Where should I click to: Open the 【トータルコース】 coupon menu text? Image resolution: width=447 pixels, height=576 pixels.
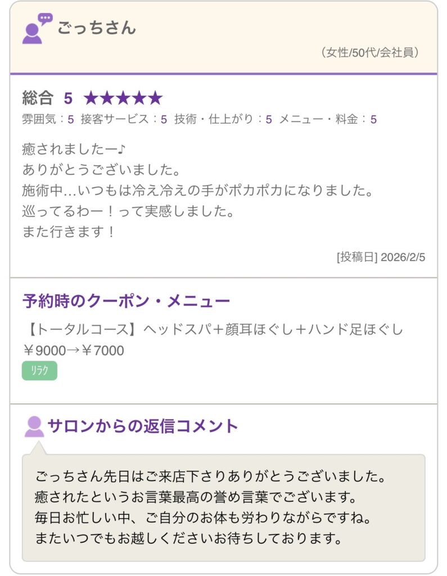point(213,329)
